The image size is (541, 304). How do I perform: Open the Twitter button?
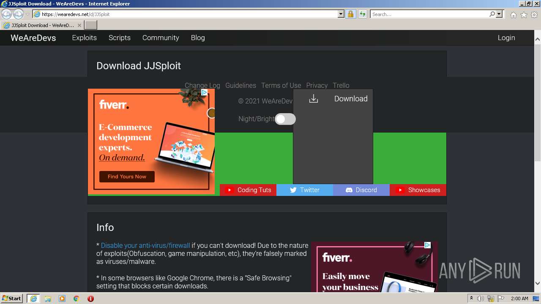[305, 190]
